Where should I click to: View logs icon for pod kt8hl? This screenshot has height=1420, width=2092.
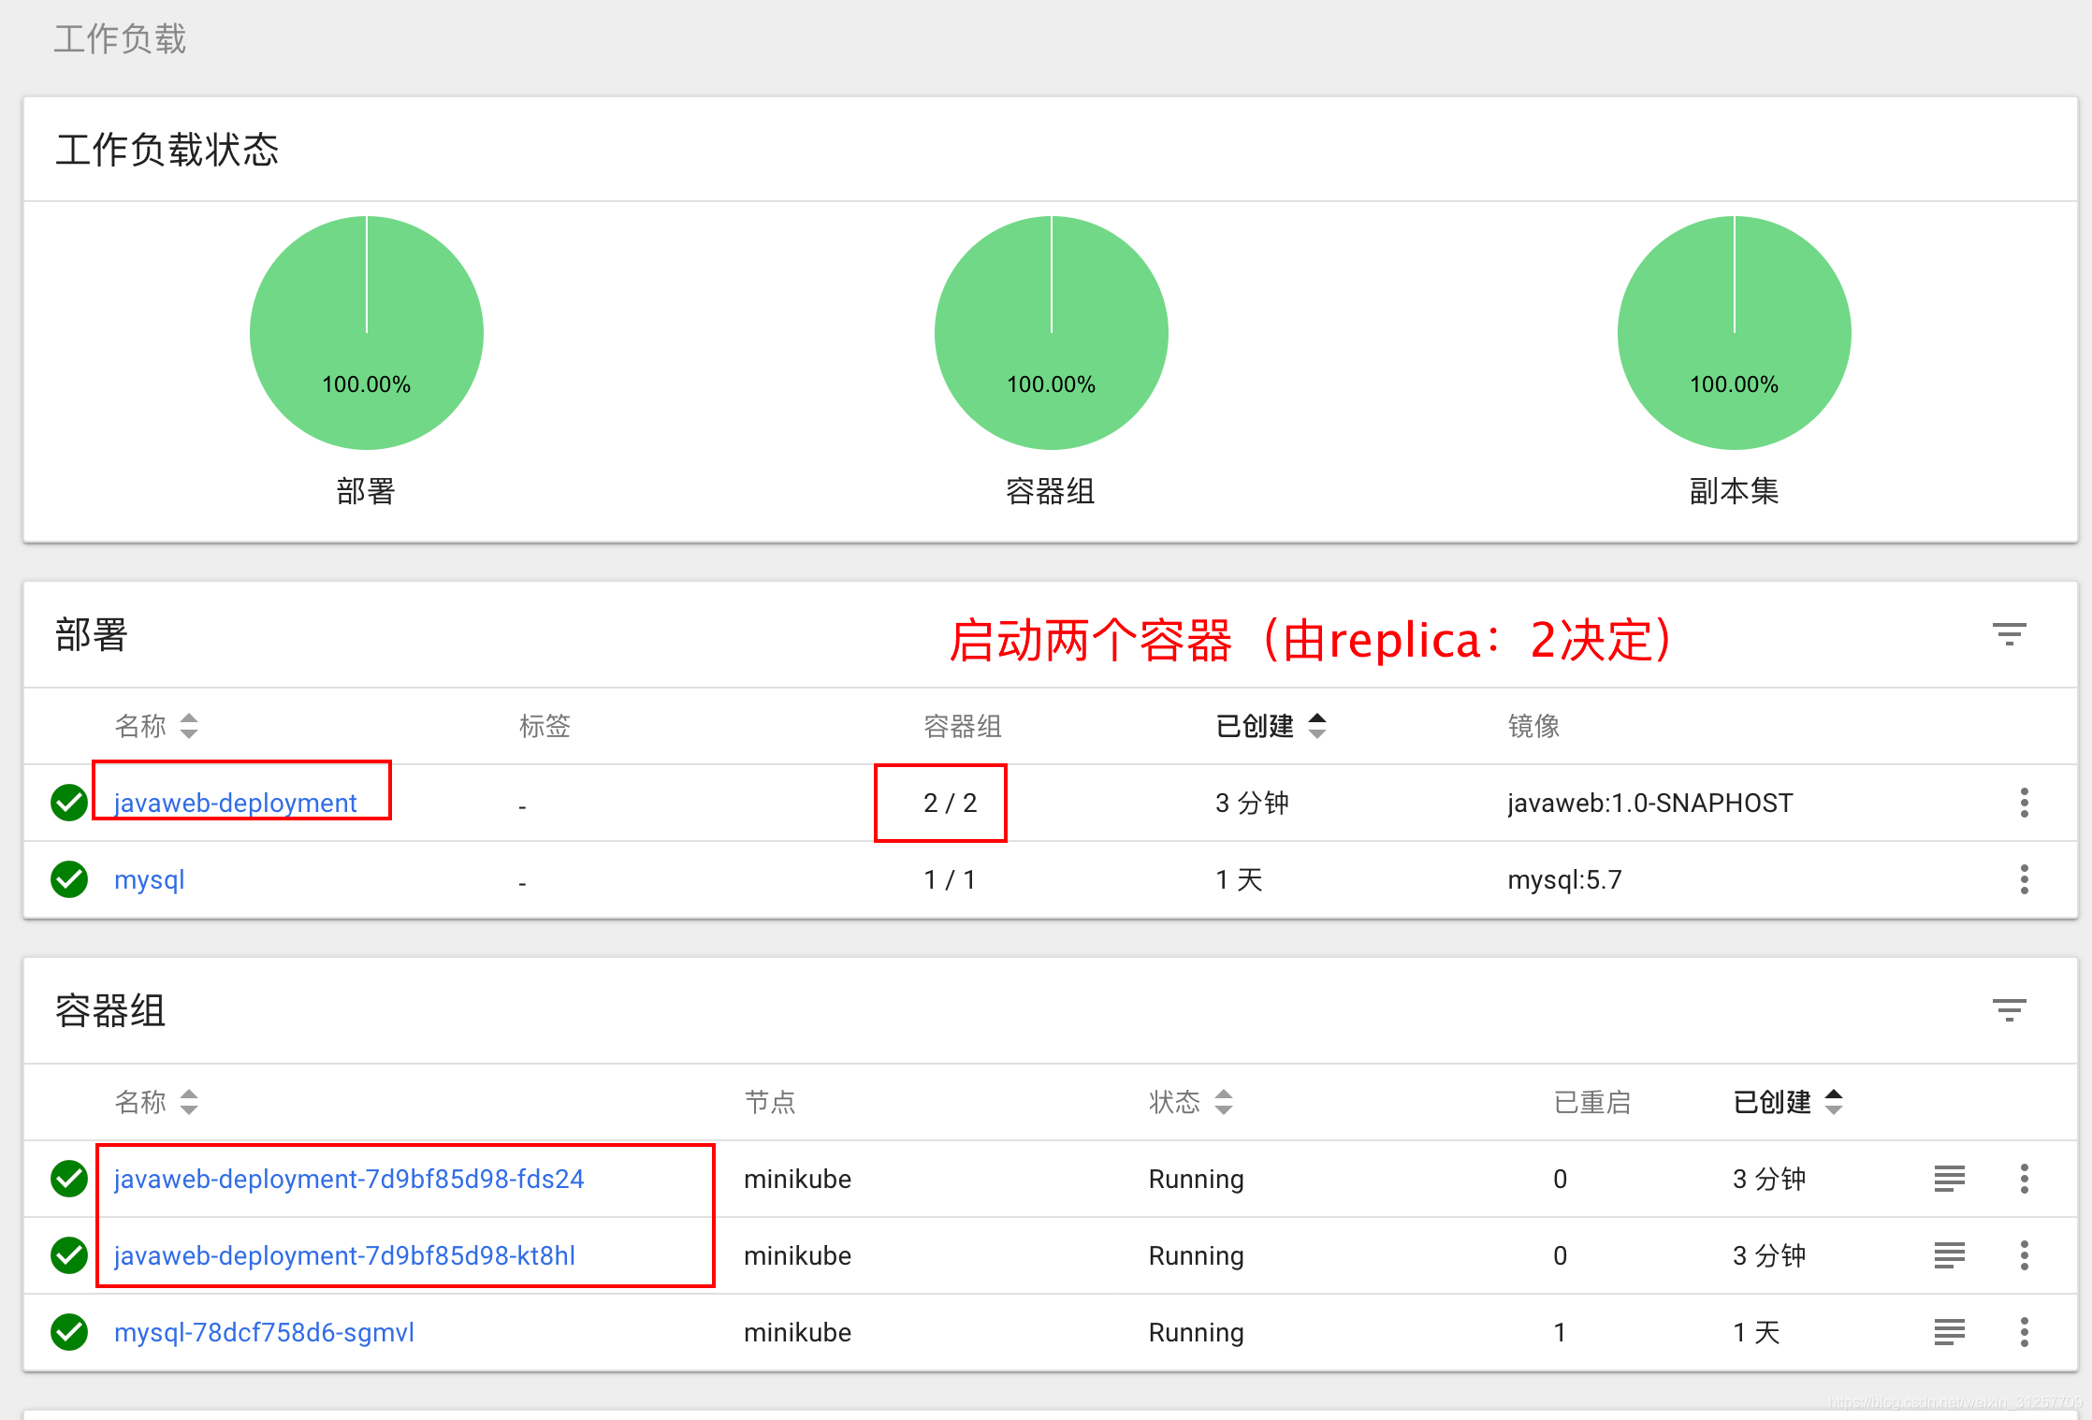[1950, 1255]
